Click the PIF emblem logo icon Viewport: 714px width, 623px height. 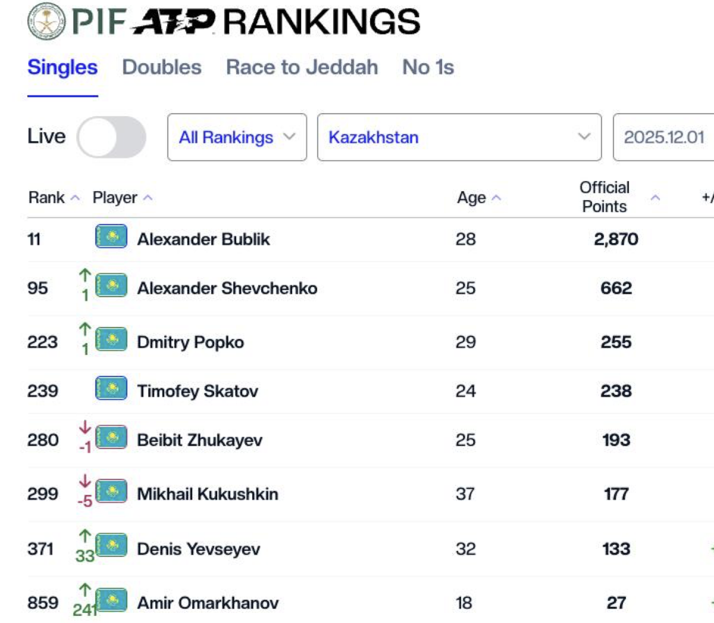tap(46, 21)
